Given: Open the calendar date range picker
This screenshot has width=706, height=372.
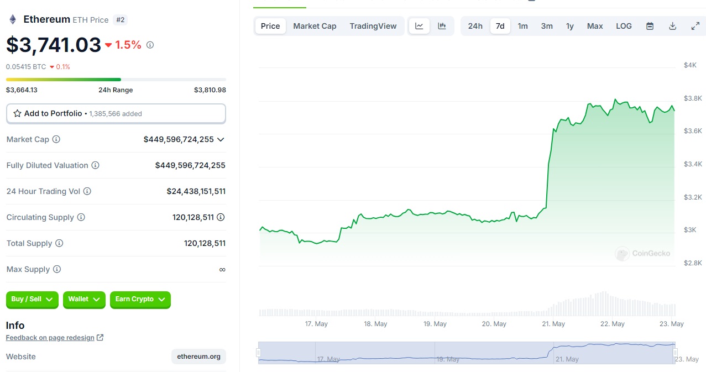Looking at the screenshot, I should click(650, 26).
